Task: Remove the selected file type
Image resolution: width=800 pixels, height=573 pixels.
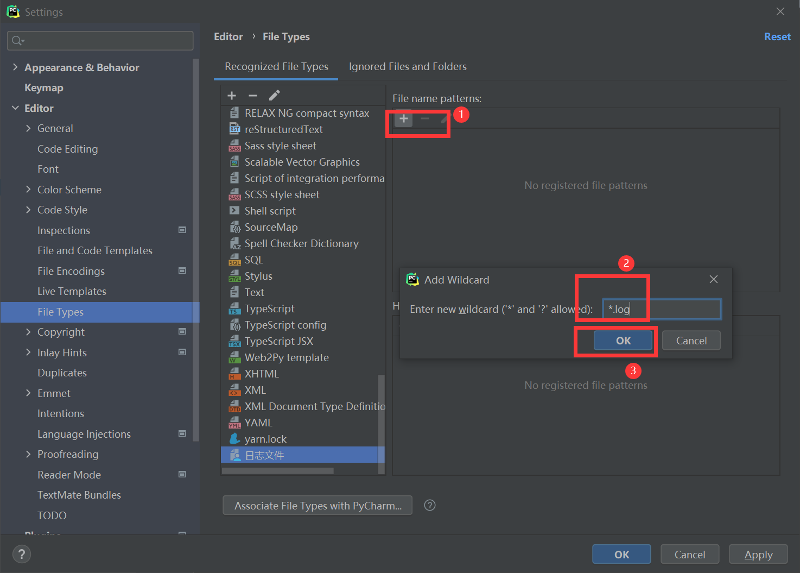Action: point(253,95)
